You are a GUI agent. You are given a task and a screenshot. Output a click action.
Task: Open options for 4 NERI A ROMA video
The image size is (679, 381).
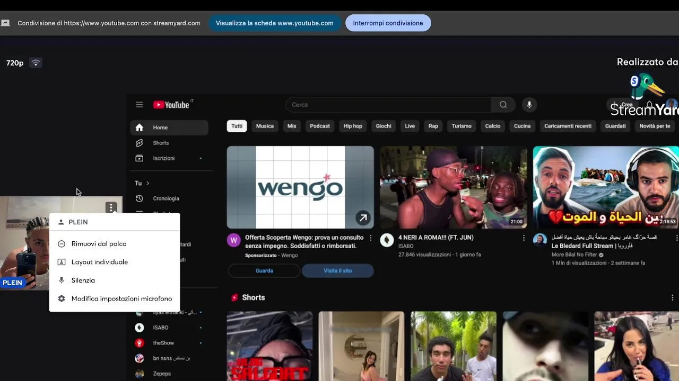point(524,238)
